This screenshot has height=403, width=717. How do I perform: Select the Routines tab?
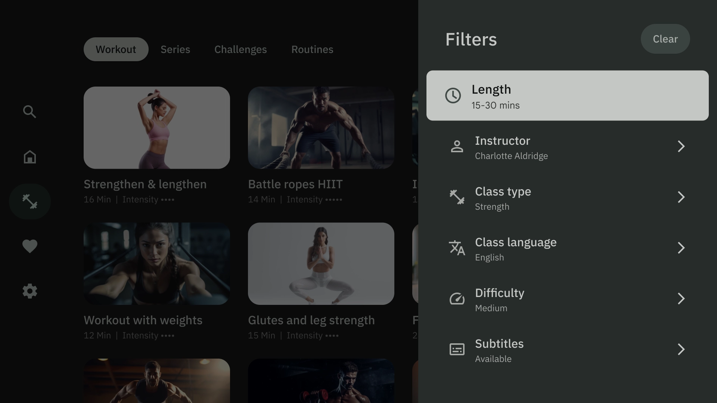point(312,49)
